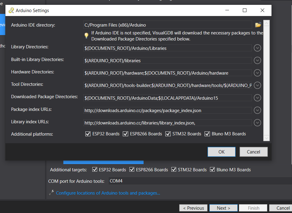Expand the Downloaded Package Directories dropdown
The height and width of the screenshot is (213, 292).
(257, 98)
